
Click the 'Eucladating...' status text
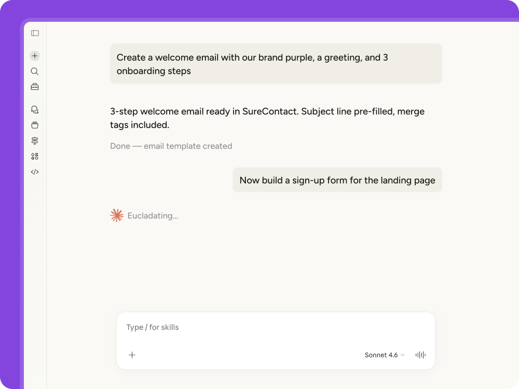pos(153,216)
